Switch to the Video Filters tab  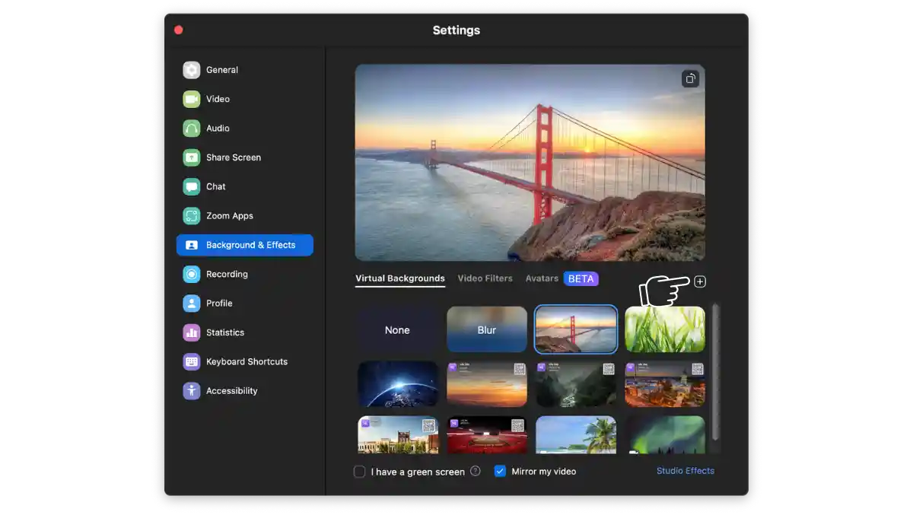[485, 278]
